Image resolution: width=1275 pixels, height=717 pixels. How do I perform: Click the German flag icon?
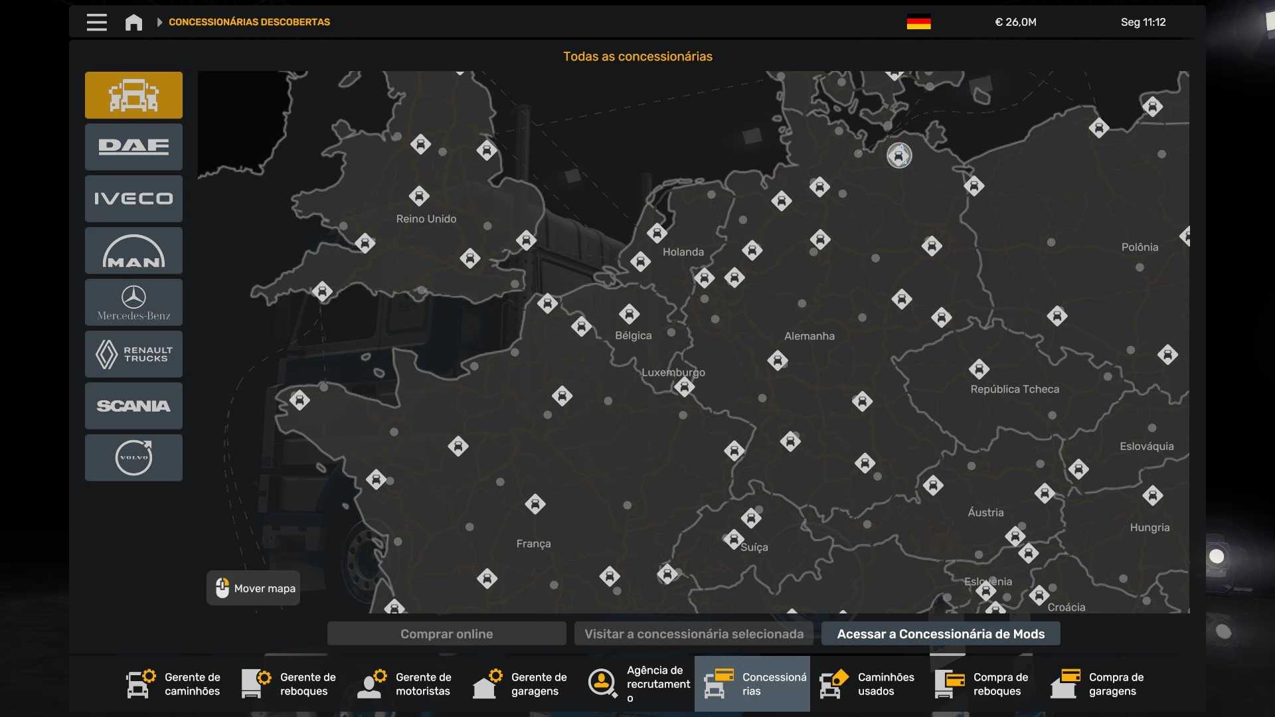pyautogui.click(x=918, y=22)
